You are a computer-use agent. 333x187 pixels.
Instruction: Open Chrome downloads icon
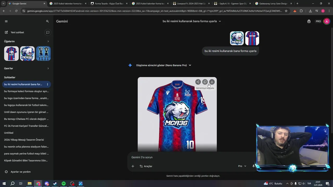(310, 11)
